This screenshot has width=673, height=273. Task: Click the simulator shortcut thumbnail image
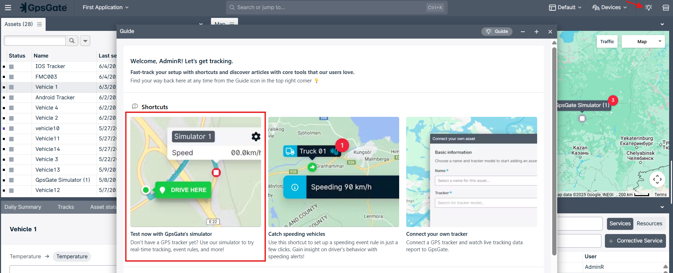tap(196, 172)
